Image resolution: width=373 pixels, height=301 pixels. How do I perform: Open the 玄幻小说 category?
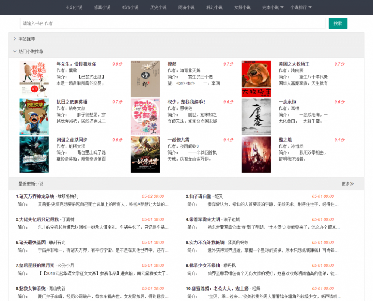click(74, 7)
